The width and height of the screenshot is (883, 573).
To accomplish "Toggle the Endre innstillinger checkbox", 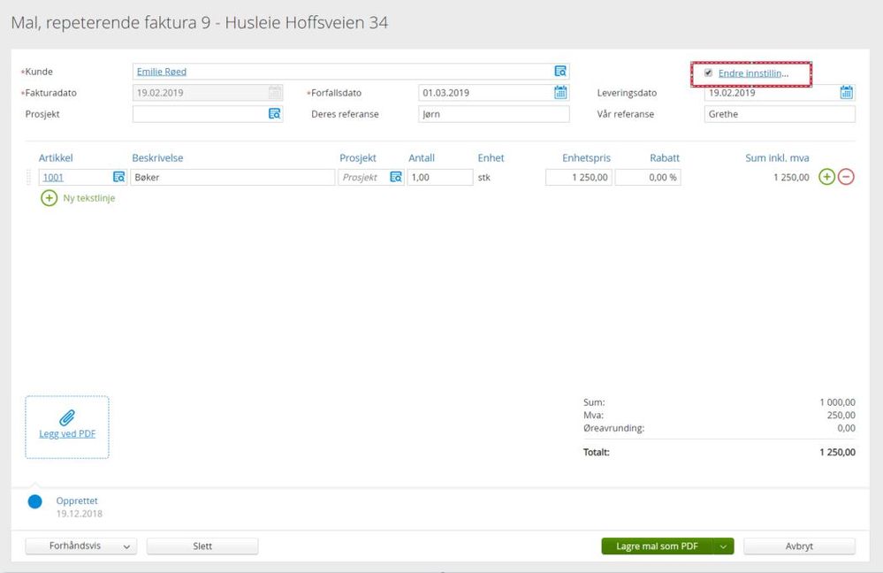I will pos(708,73).
